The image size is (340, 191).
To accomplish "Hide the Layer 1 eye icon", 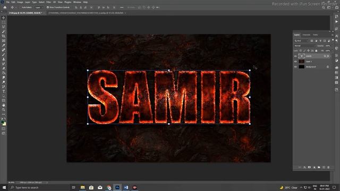I will tap(295, 62).
